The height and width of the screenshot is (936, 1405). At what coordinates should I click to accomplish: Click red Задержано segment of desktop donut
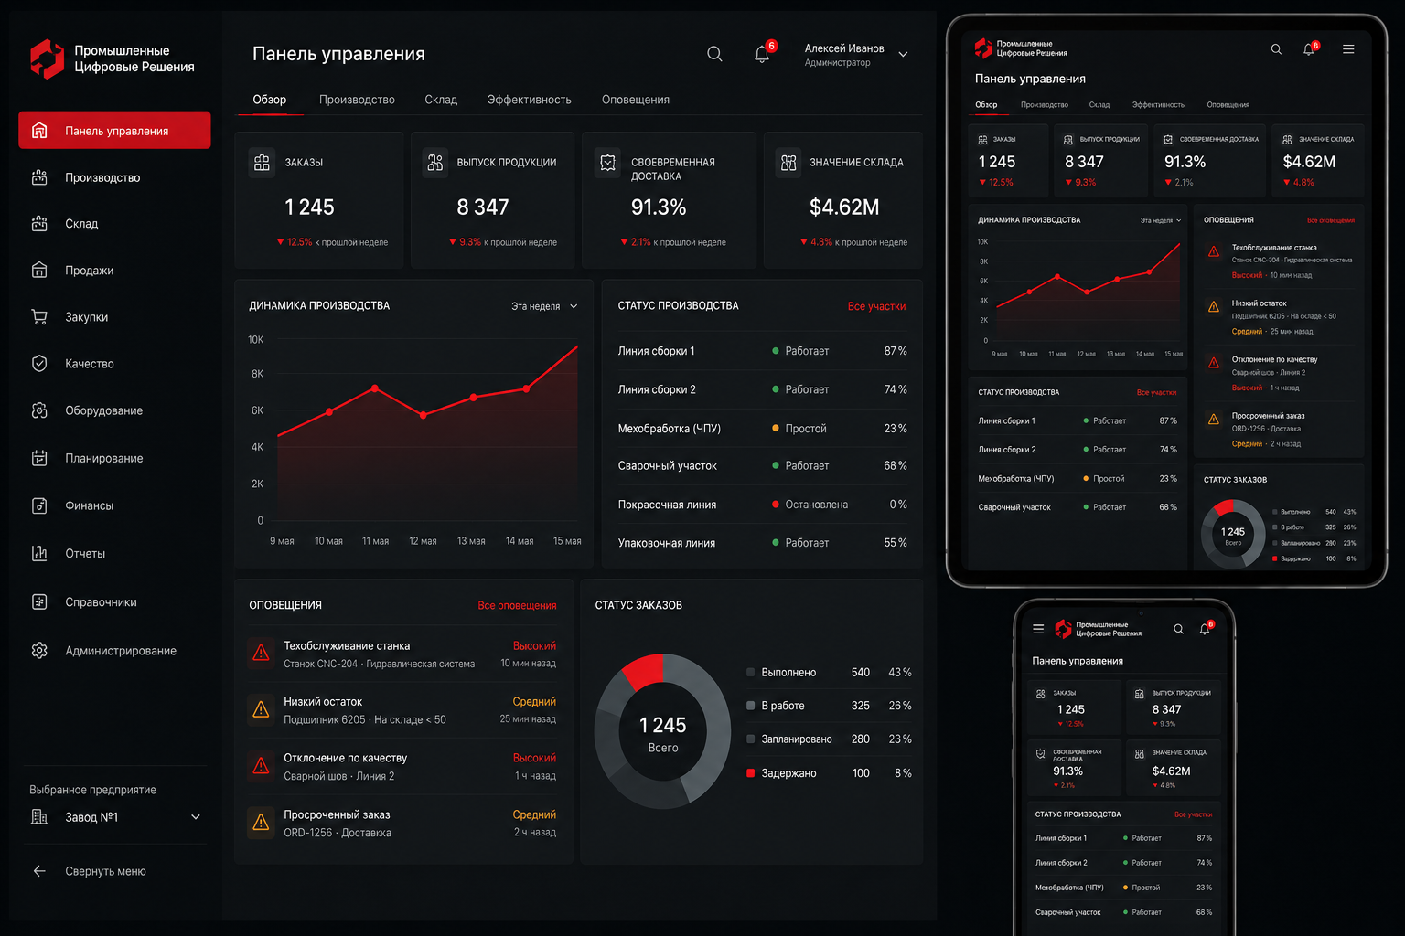(x=644, y=672)
